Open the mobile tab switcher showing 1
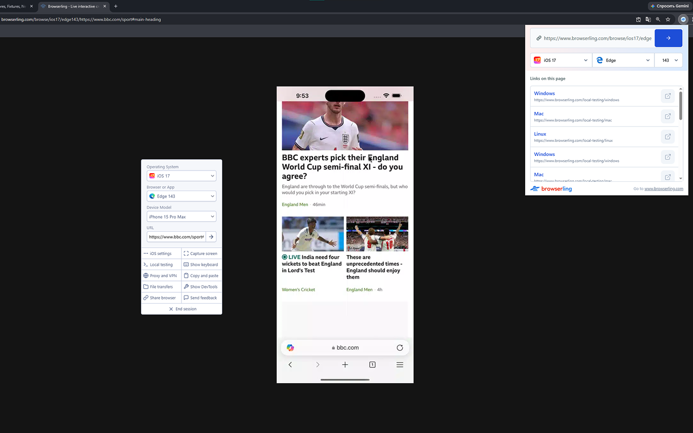This screenshot has width=693, height=433. 372,365
